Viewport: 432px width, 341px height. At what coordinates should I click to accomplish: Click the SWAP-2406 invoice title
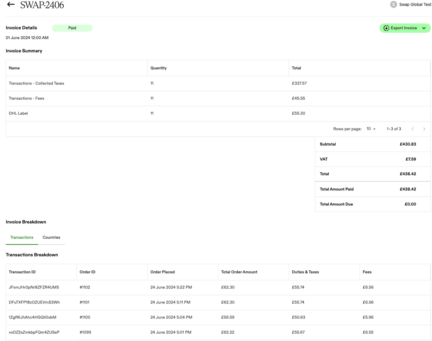(42, 5)
